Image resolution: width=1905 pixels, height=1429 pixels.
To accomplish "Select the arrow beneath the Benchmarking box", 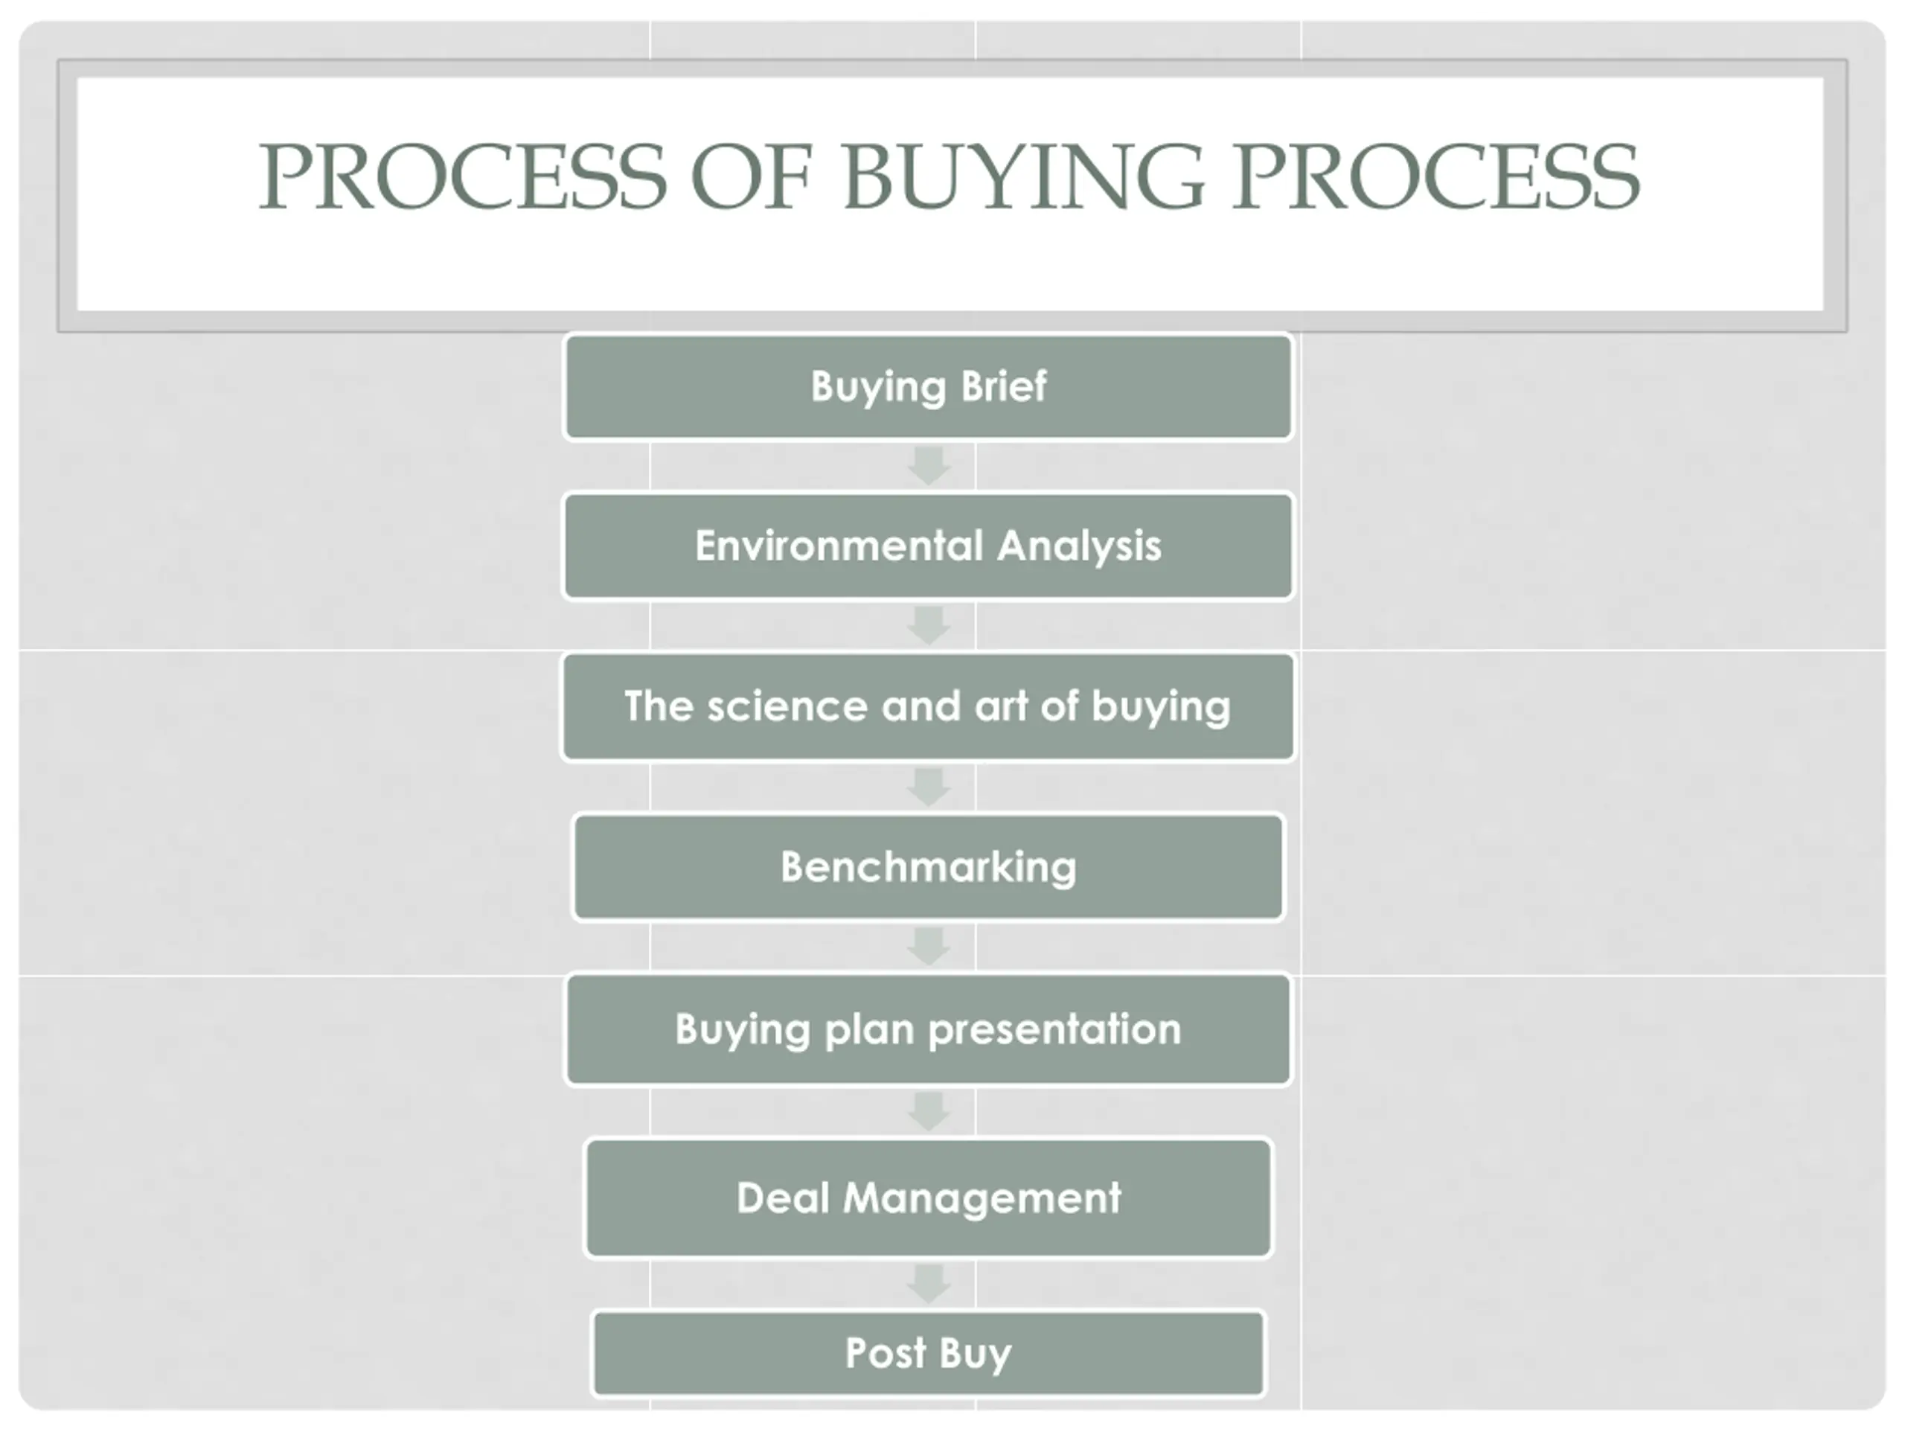I will pos(929,946).
